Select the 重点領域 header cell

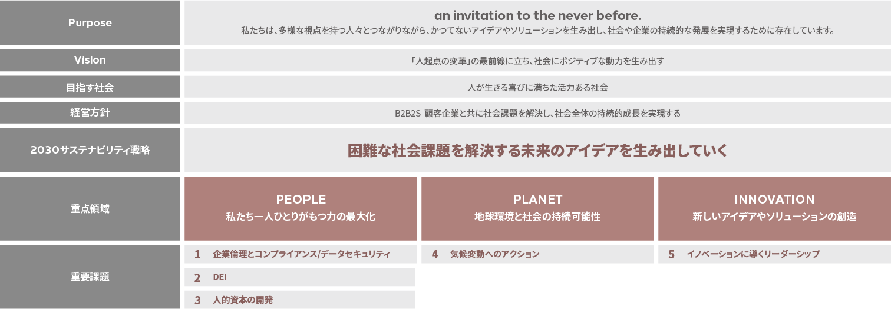coord(90,208)
